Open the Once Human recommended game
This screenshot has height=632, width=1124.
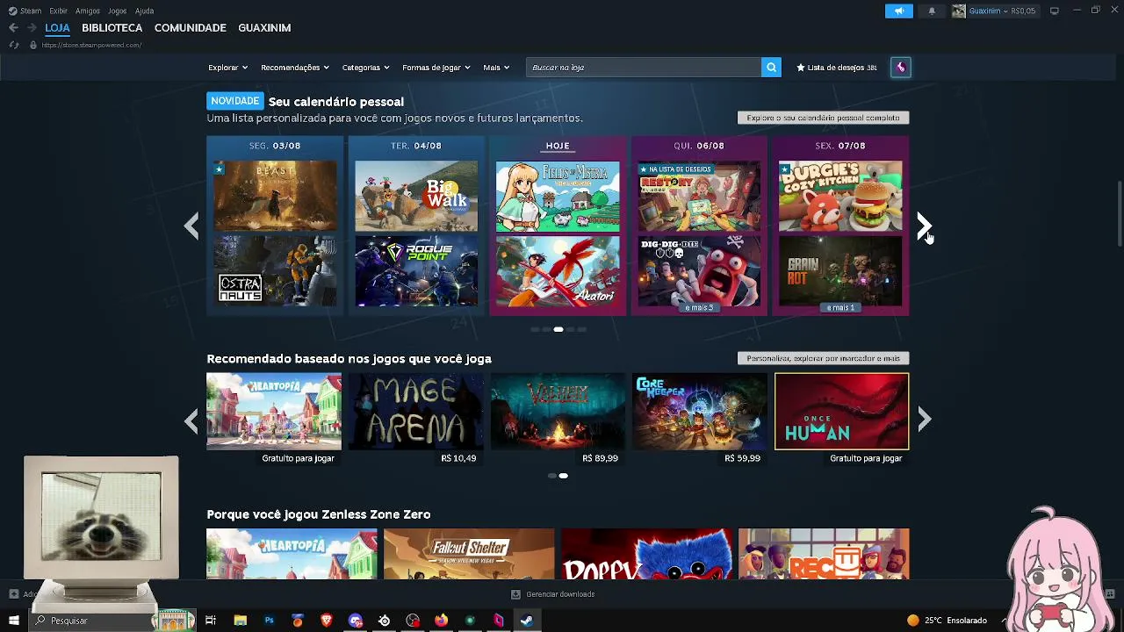(x=841, y=412)
